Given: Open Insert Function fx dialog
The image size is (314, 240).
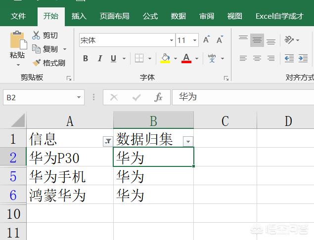Looking at the screenshot, I should point(158,97).
